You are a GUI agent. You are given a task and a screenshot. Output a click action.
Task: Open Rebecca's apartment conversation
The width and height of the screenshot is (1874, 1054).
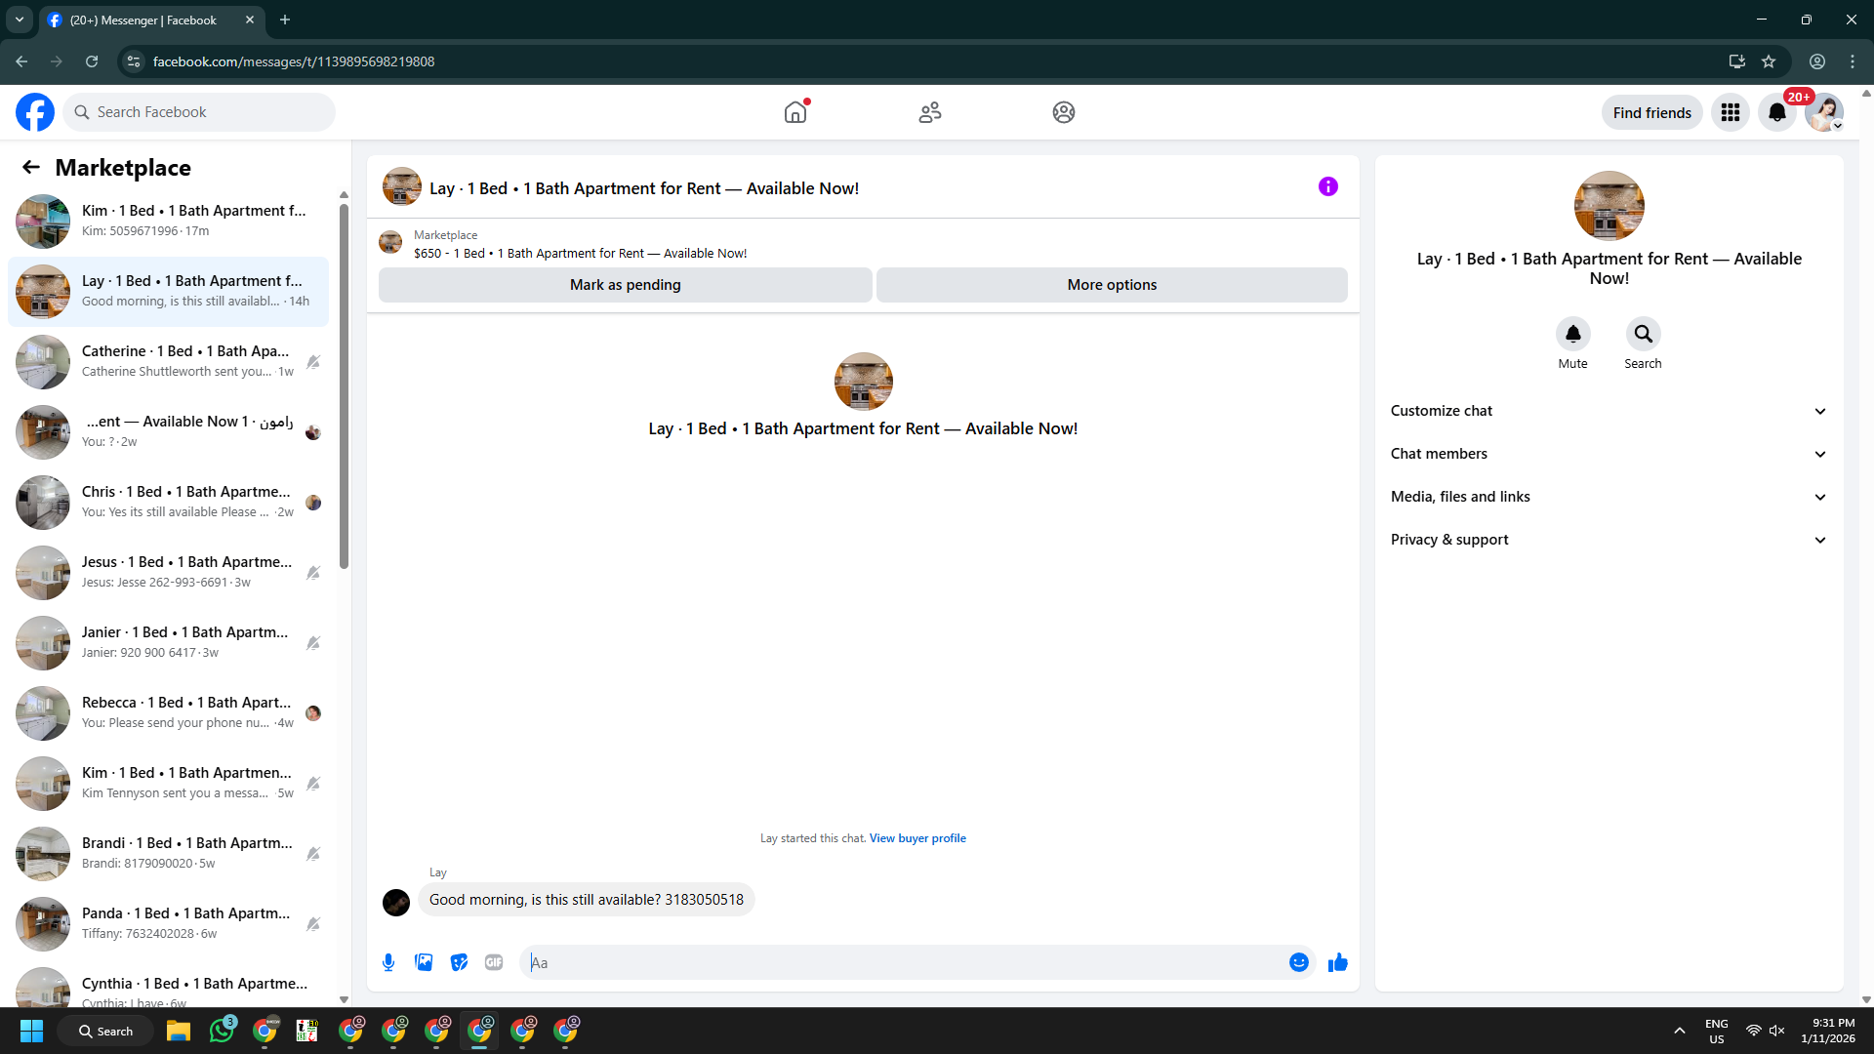(x=168, y=713)
